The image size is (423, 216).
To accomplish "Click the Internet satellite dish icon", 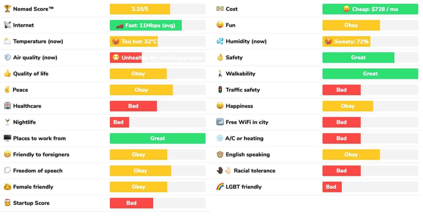I will click(x=7, y=25).
